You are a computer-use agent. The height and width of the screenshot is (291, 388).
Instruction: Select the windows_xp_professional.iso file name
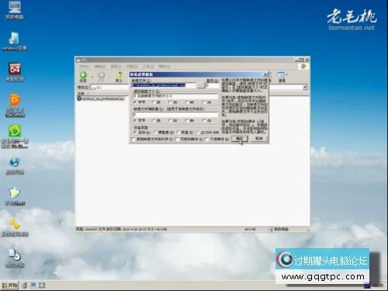[x=103, y=99]
